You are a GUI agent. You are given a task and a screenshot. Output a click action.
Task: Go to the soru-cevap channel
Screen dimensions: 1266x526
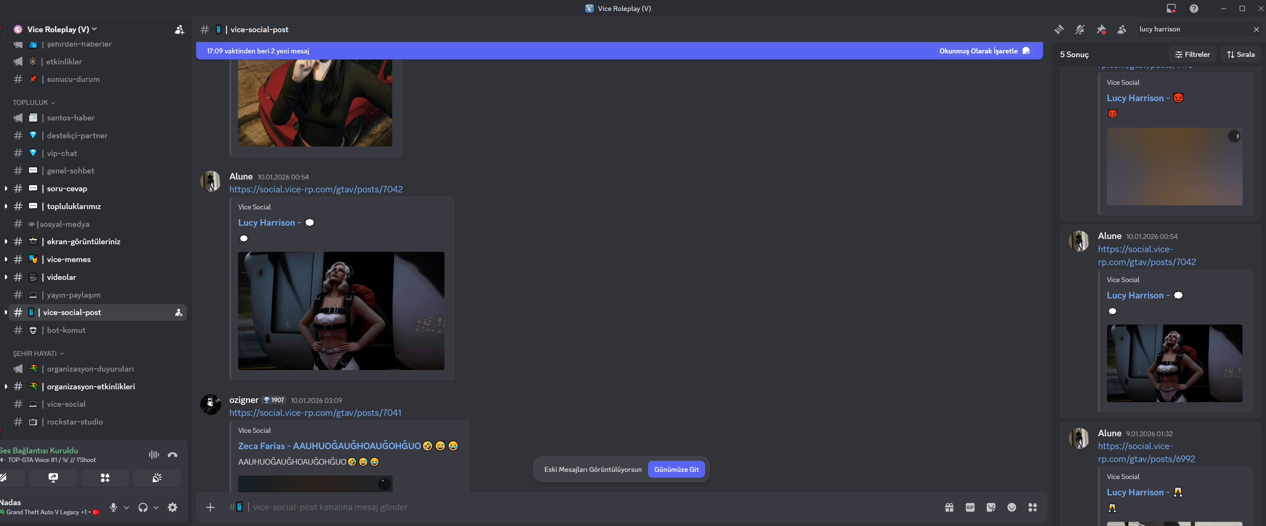tap(98, 189)
